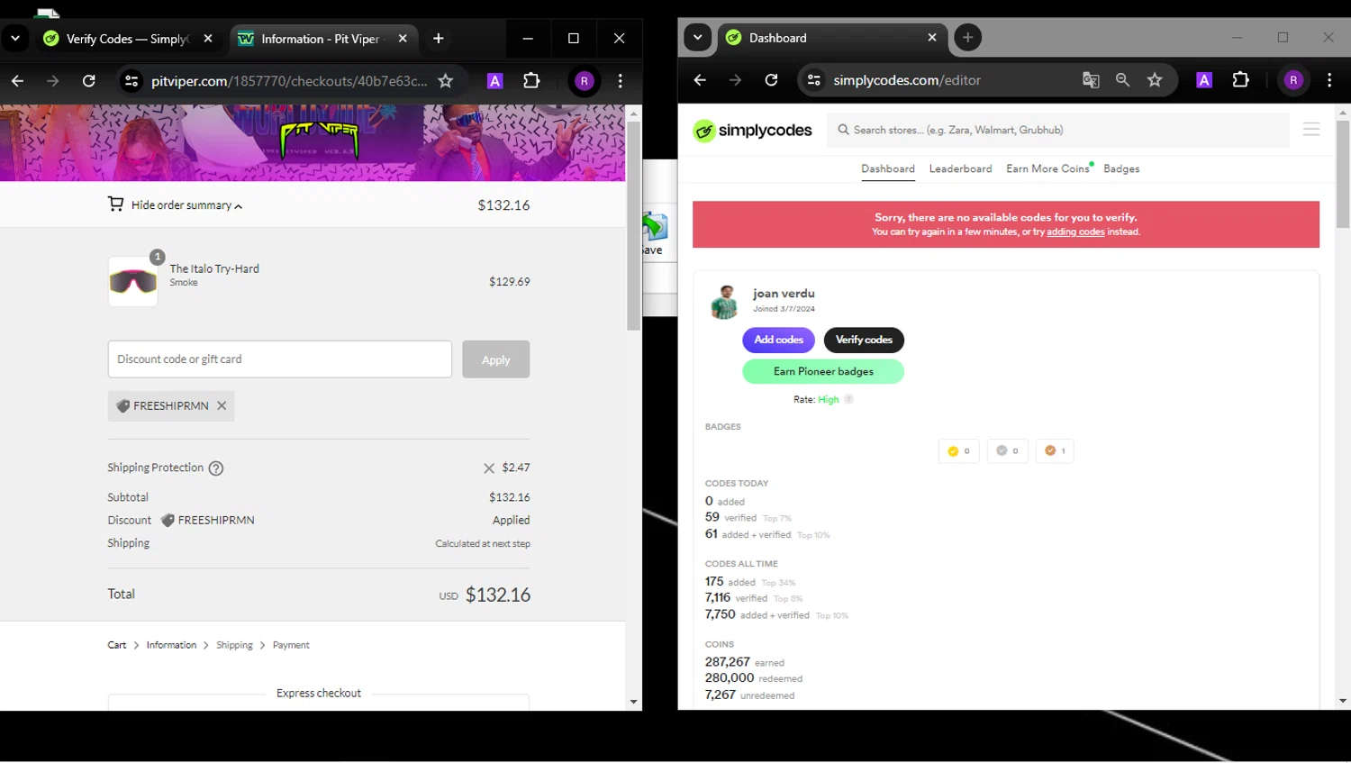The width and height of the screenshot is (1351, 763).
Task: Click the Add codes button
Action: coord(778,341)
